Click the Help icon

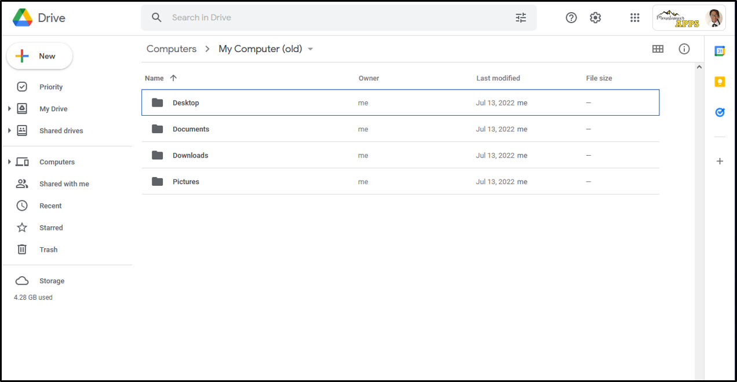(571, 17)
